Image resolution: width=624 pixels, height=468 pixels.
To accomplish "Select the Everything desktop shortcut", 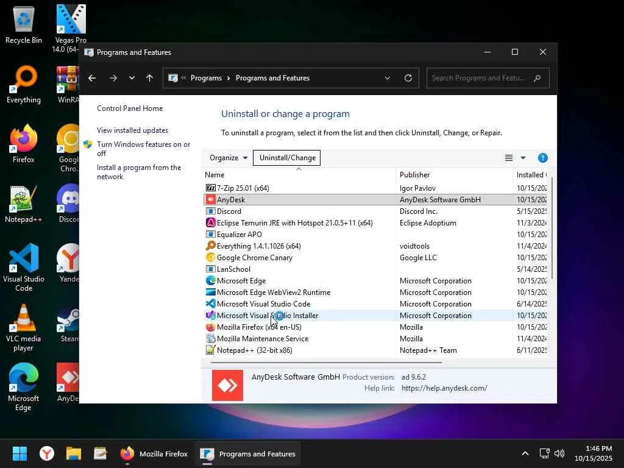I will click(x=24, y=84).
